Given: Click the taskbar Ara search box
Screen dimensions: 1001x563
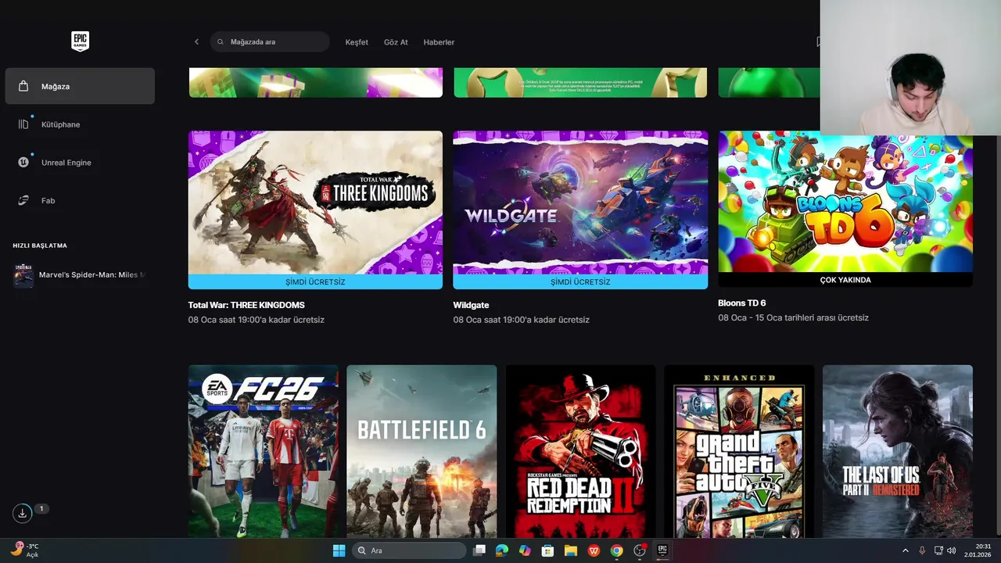Looking at the screenshot, I should (408, 550).
